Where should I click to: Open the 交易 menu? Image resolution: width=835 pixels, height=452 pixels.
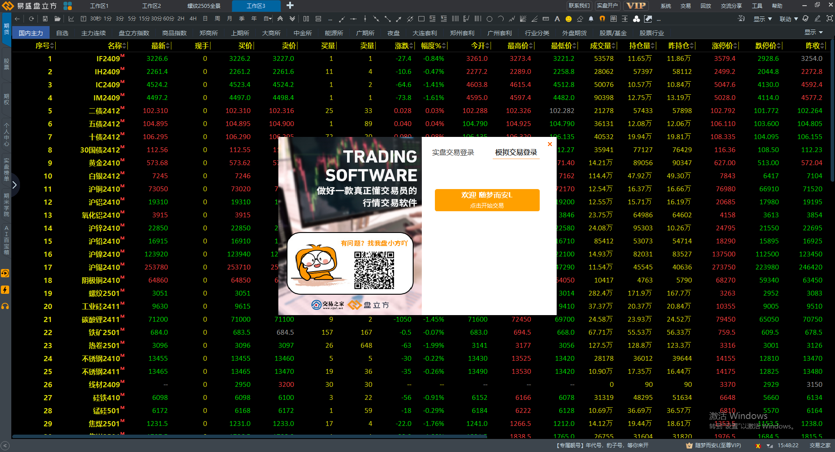coord(686,6)
